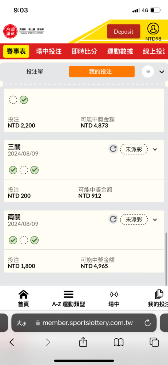Collapse the bet slip panel chevron
The height and width of the screenshot is (365, 168).
[x=162, y=72]
